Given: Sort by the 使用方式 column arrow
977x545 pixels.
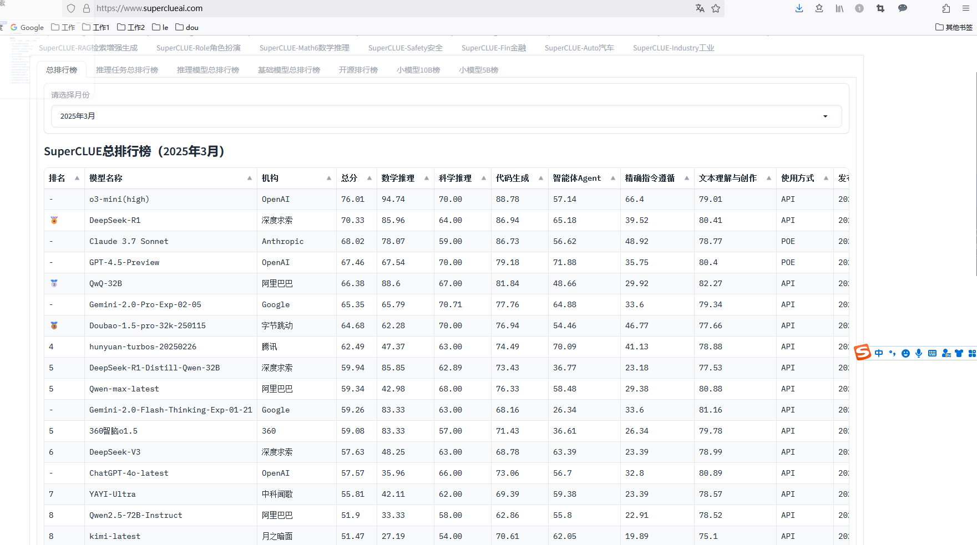Looking at the screenshot, I should [826, 179].
